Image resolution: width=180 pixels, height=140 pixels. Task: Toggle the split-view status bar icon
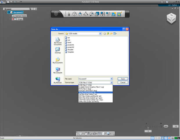point(156,138)
